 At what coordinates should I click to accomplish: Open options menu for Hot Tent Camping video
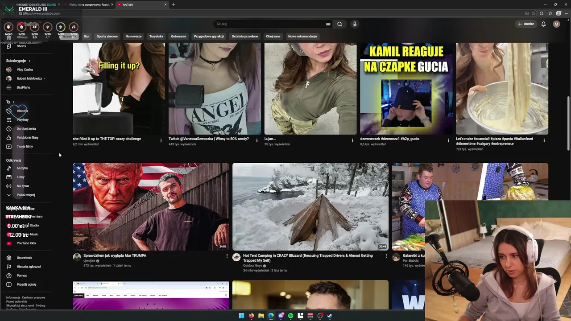coord(386,256)
